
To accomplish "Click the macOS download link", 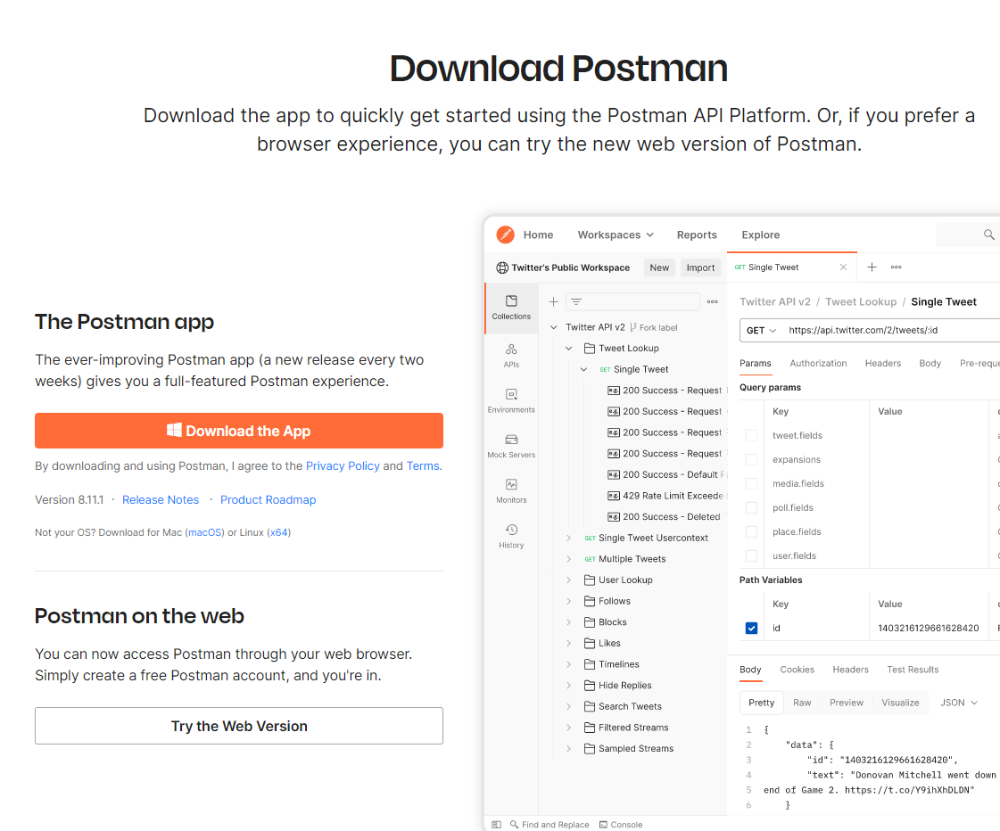I will click(204, 532).
